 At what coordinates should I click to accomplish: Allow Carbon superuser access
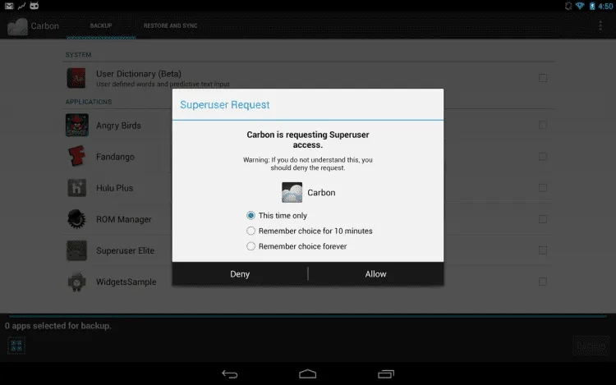(375, 274)
